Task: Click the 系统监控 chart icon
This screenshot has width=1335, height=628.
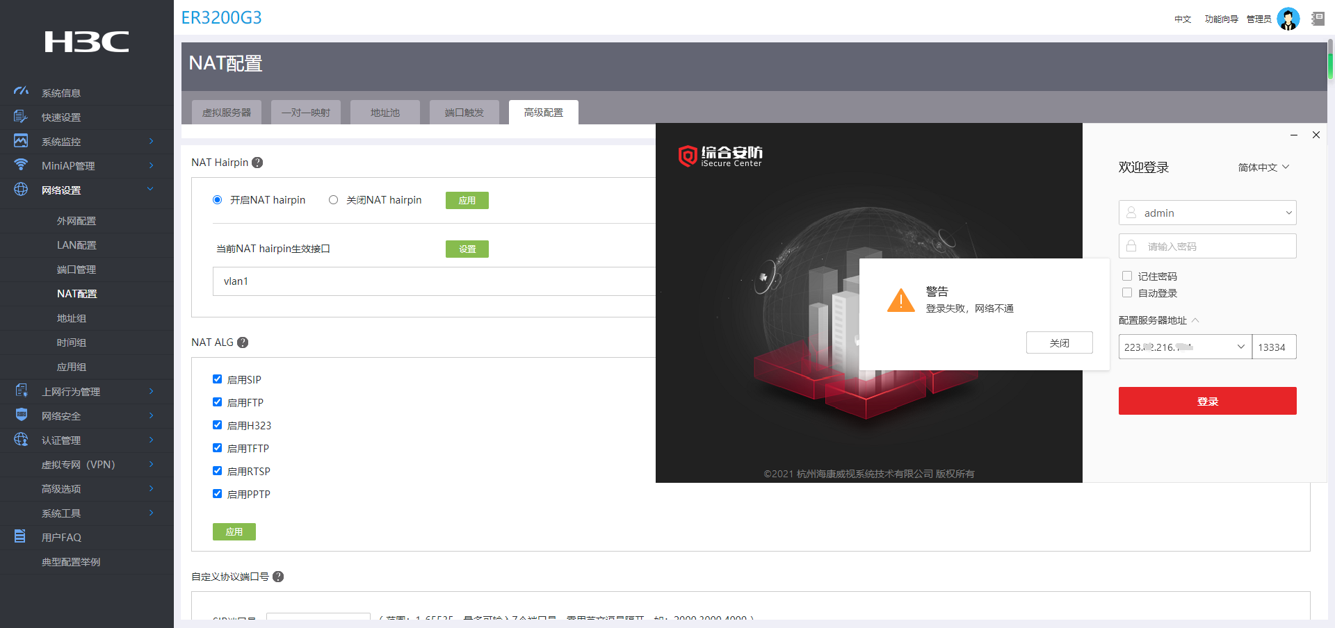Action: click(21, 141)
